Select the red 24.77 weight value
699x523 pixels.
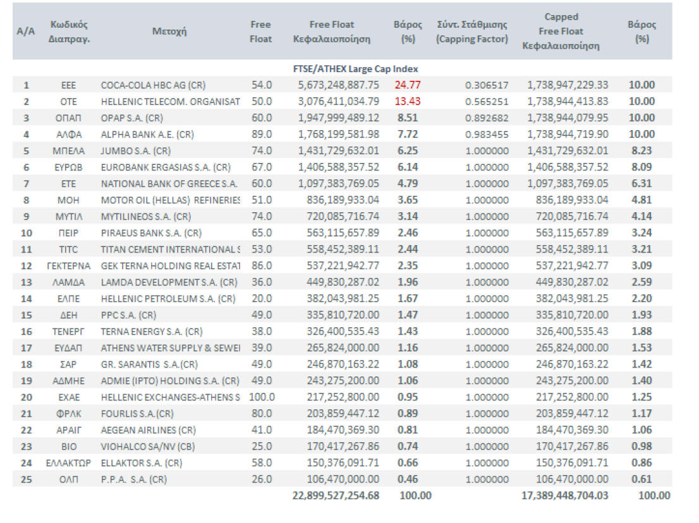408,85
